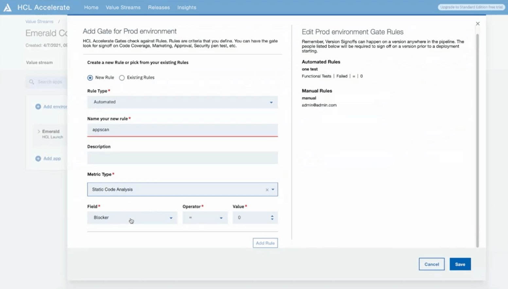The width and height of the screenshot is (508, 289).
Task: Click the plus icon beside Add app
Action: (x=38, y=158)
